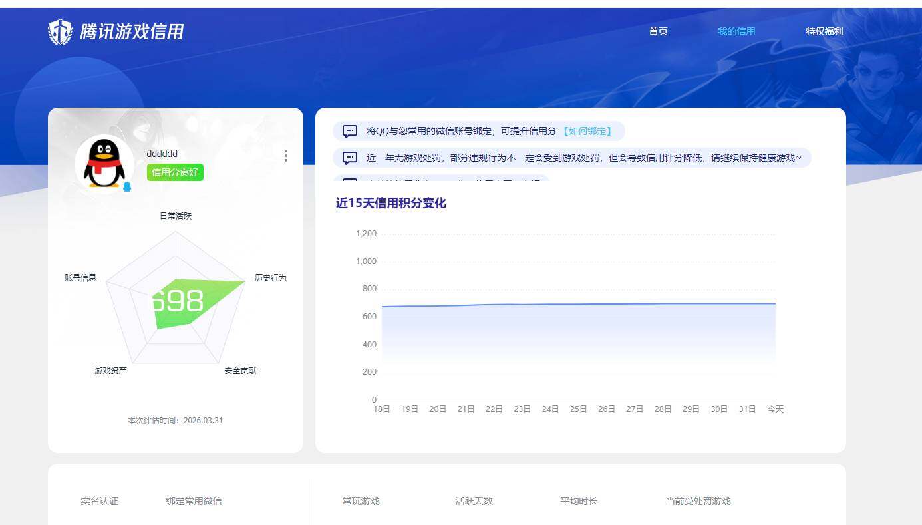Open the three-dot menu on profile card
The image size is (922, 525).
click(286, 156)
